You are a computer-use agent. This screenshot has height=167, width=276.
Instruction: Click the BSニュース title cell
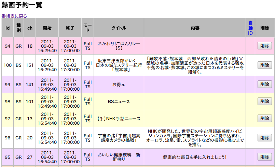coord(119,101)
